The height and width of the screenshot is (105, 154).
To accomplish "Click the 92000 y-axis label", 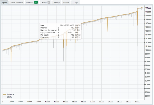I will [x=148, y=81].
